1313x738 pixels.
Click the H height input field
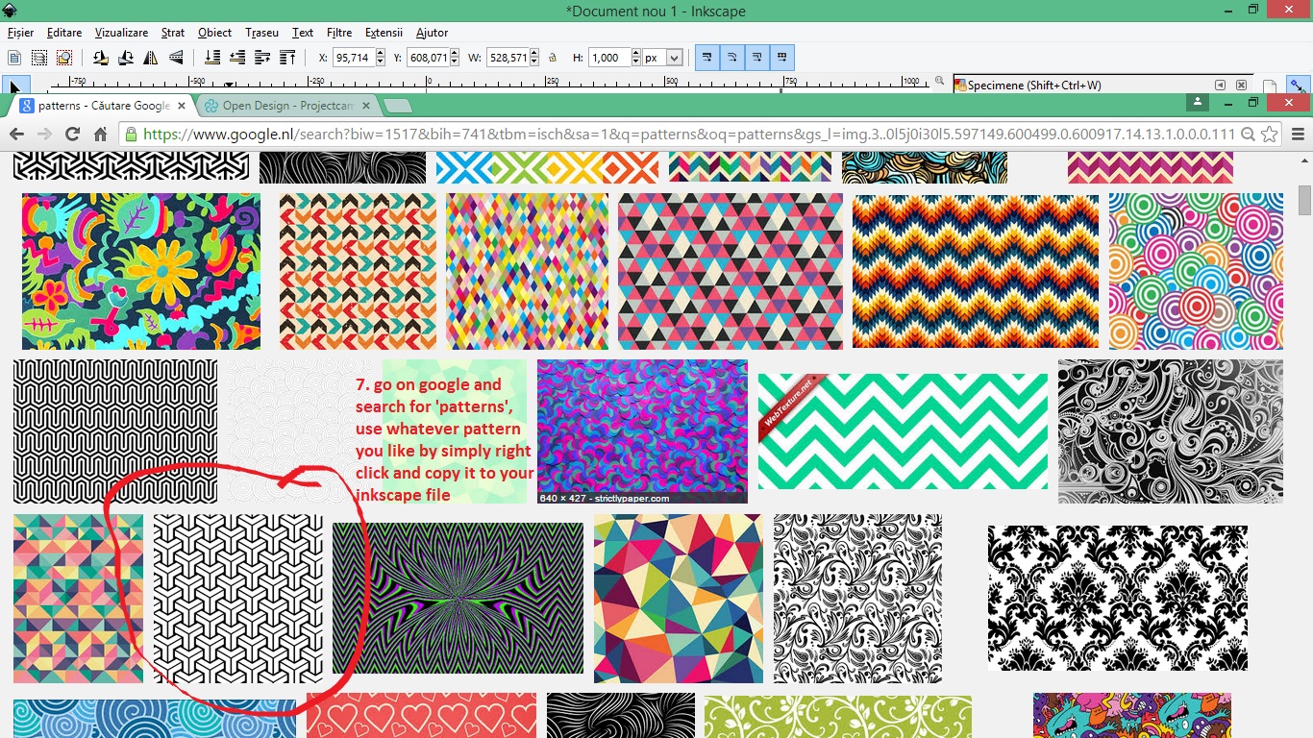pos(609,58)
